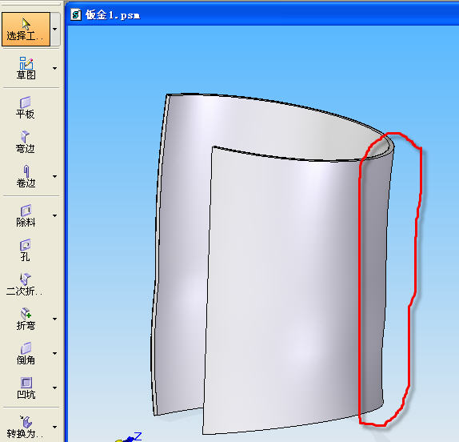
Task: Select the 倒角 chamfer tool
Action: (x=26, y=353)
